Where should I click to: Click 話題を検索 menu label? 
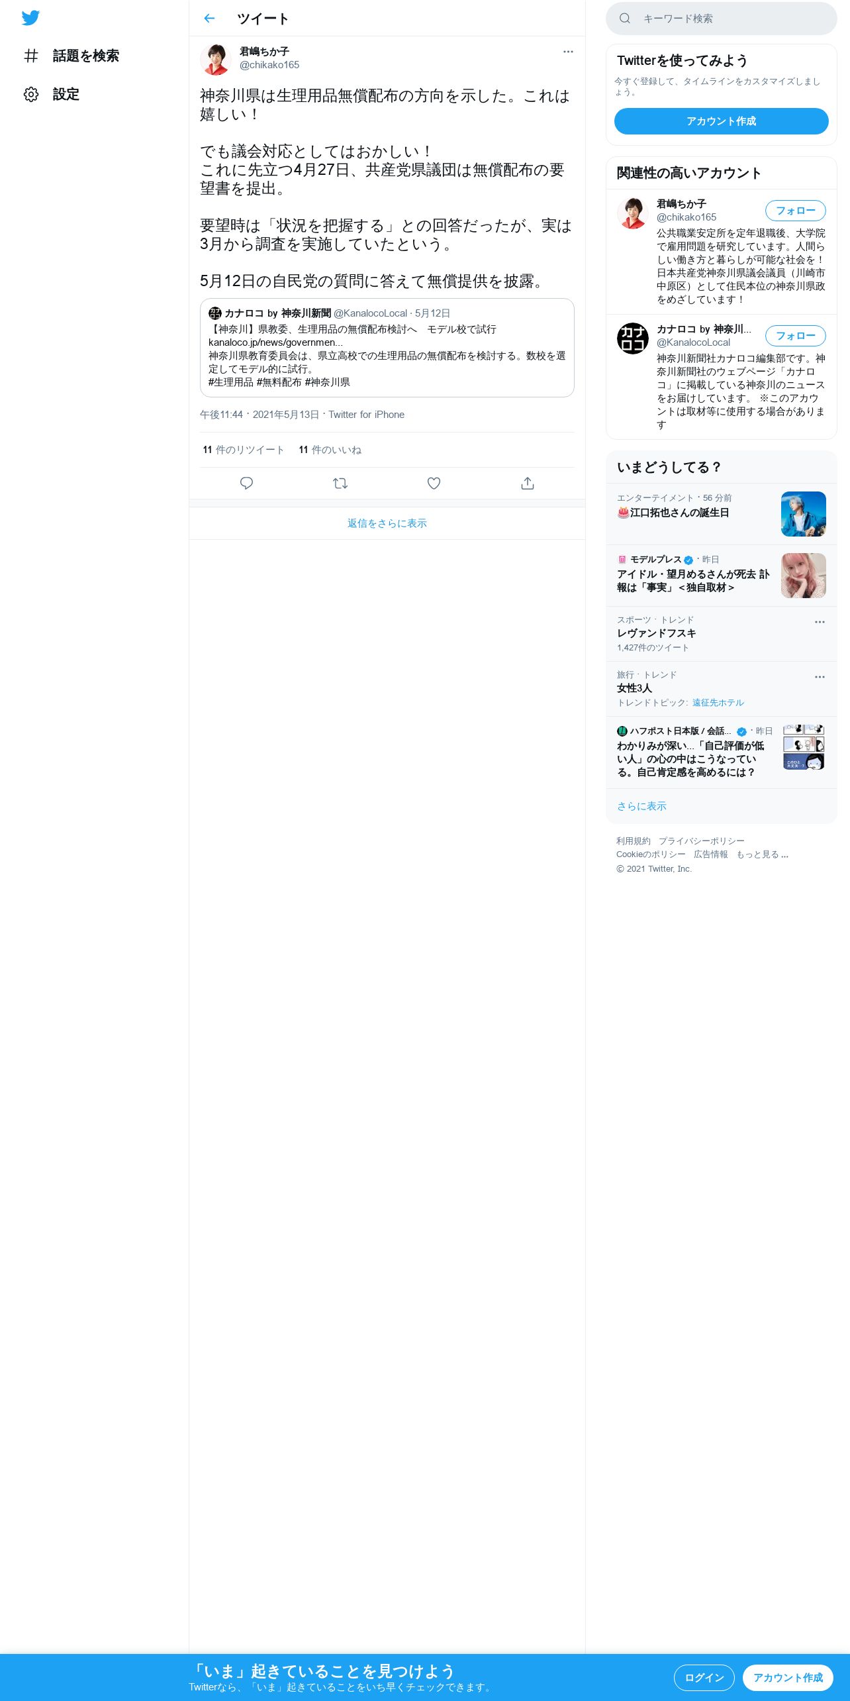click(x=86, y=56)
